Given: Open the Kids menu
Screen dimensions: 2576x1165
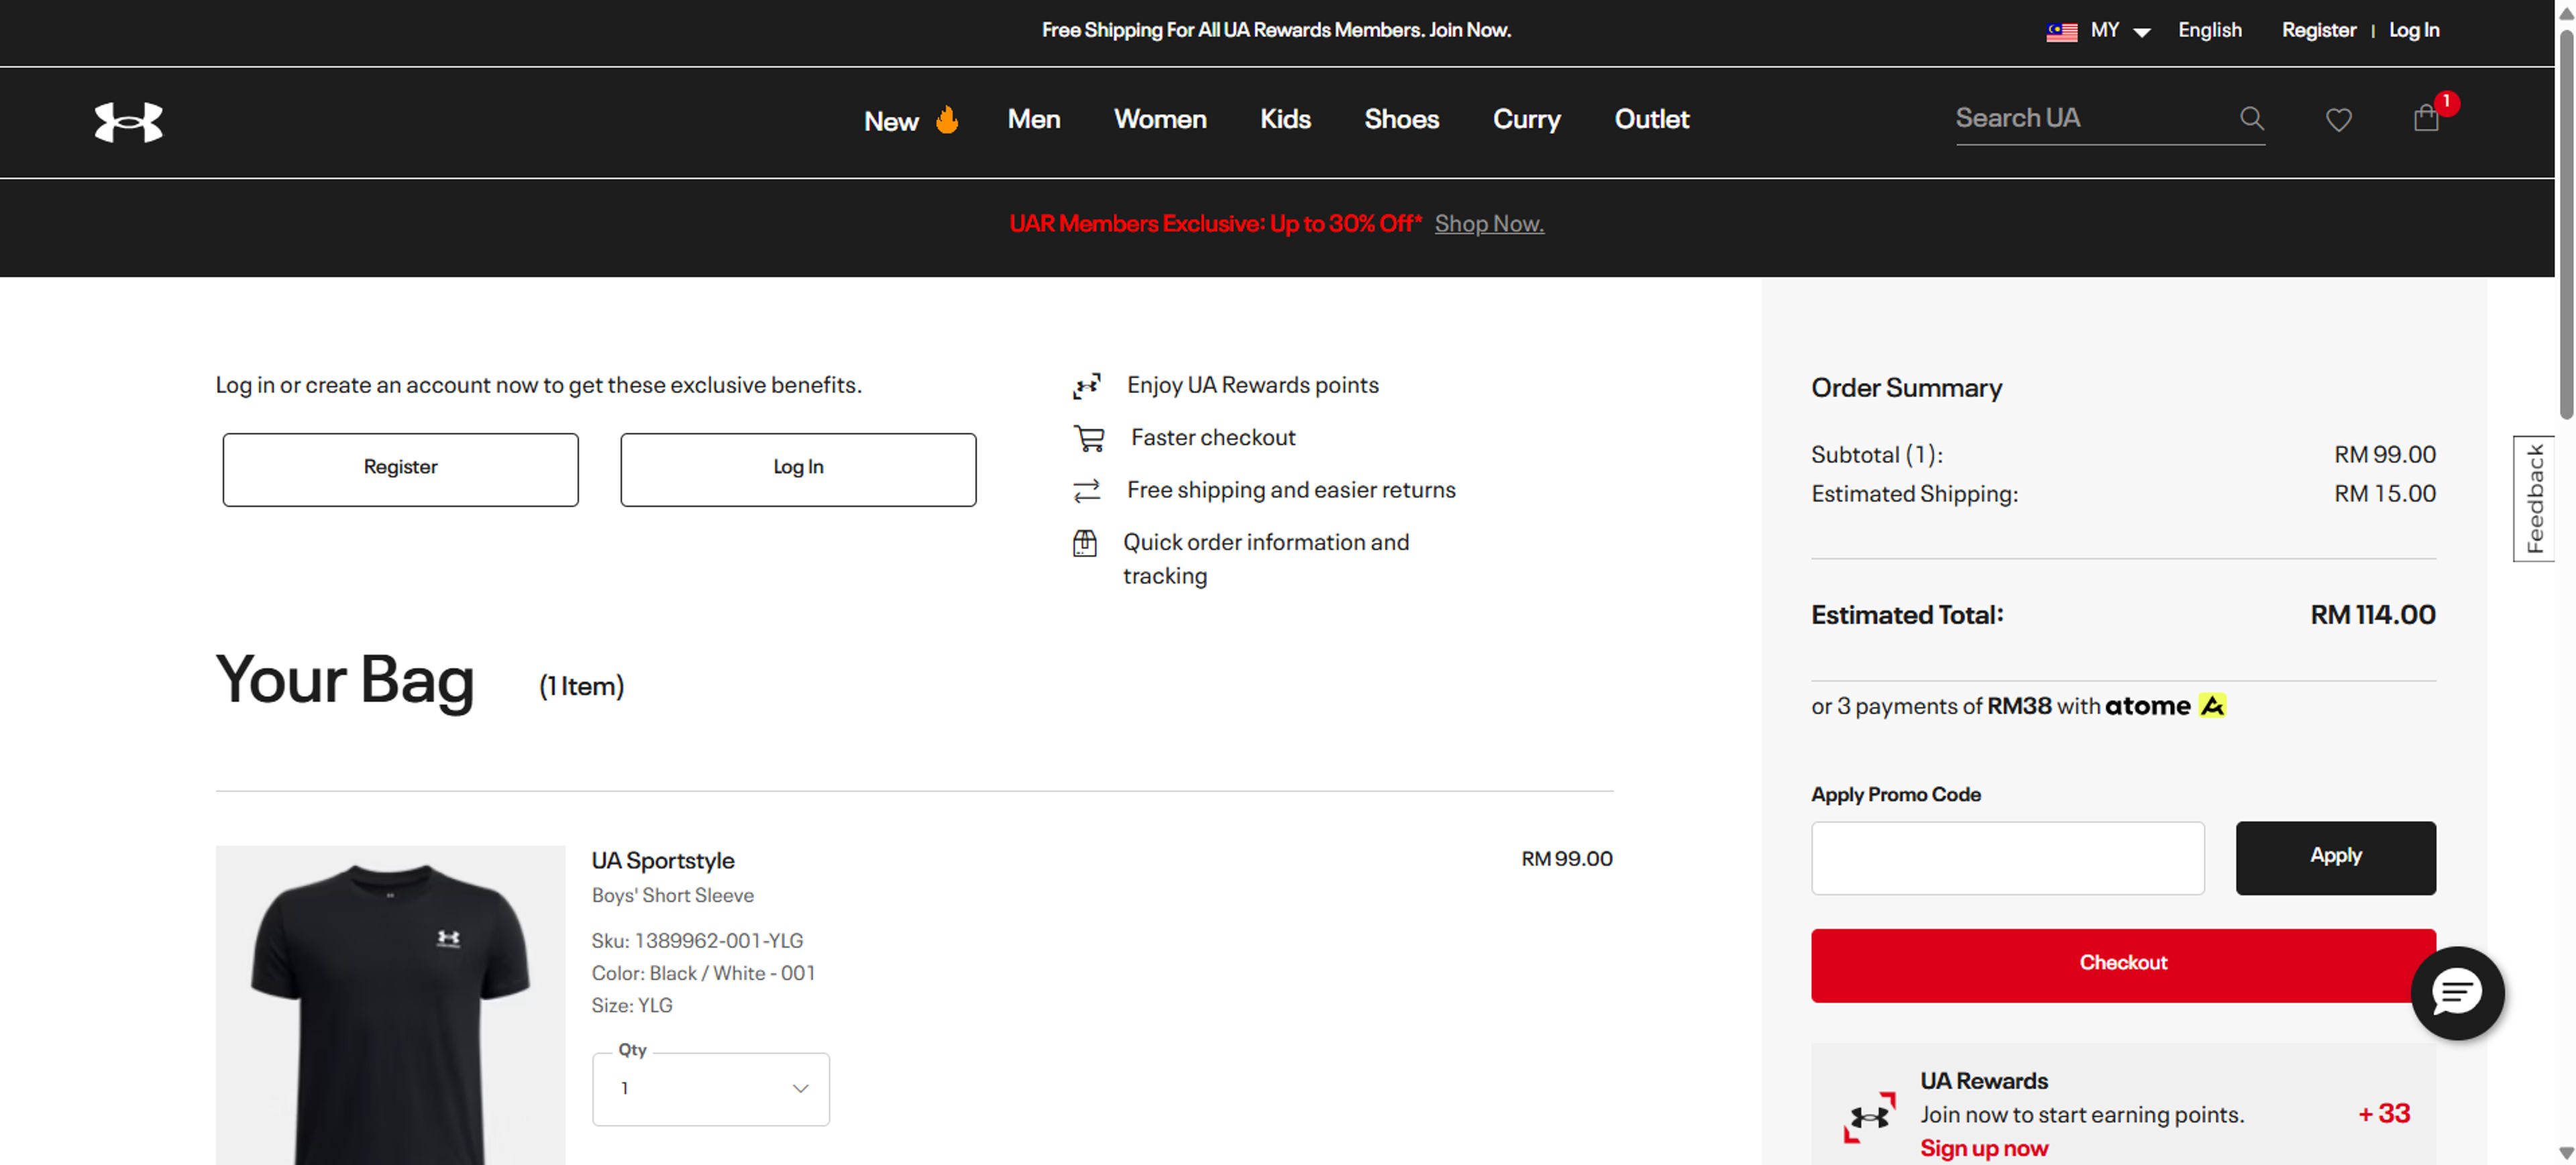Looking at the screenshot, I should click(x=1285, y=119).
